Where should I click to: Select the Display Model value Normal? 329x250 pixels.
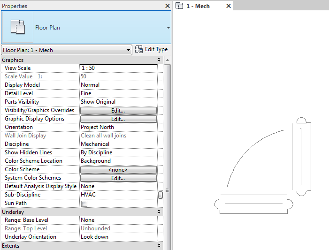(x=119, y=85)
